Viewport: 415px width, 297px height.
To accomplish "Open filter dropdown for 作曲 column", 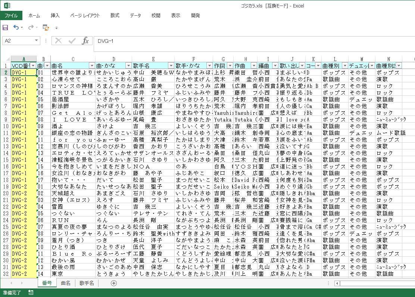I will (x=254, y=66).
